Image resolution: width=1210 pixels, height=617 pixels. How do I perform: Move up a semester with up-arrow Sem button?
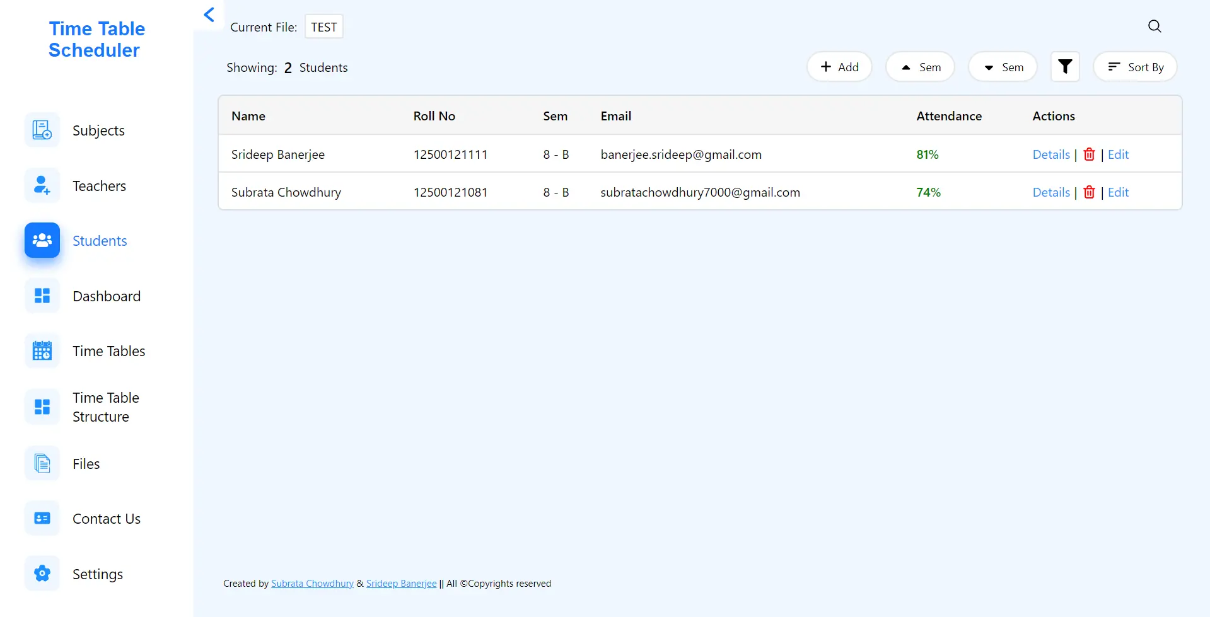920,67
